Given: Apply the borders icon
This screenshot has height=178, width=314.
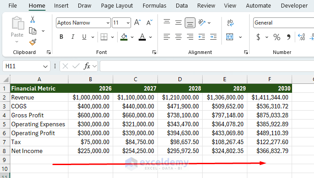Looking at the screenshot, I should pyautogui.click(x=104, y=37).
